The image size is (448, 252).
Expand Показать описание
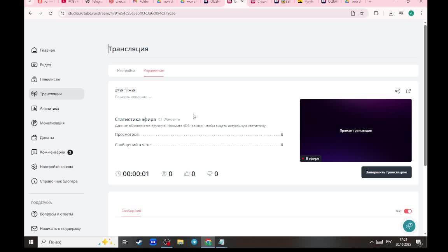[133, 97]
